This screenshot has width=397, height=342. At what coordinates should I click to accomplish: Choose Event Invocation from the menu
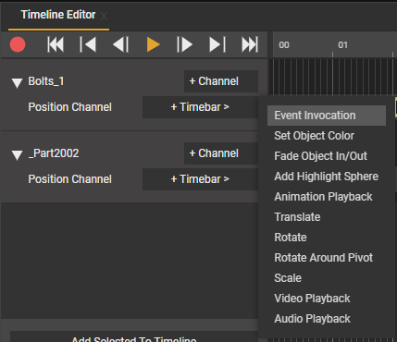click(327, 116)
